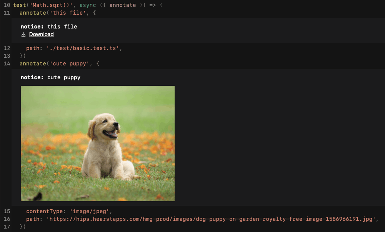
Task: Open the Download link
Action: click(x=41, y=34)
